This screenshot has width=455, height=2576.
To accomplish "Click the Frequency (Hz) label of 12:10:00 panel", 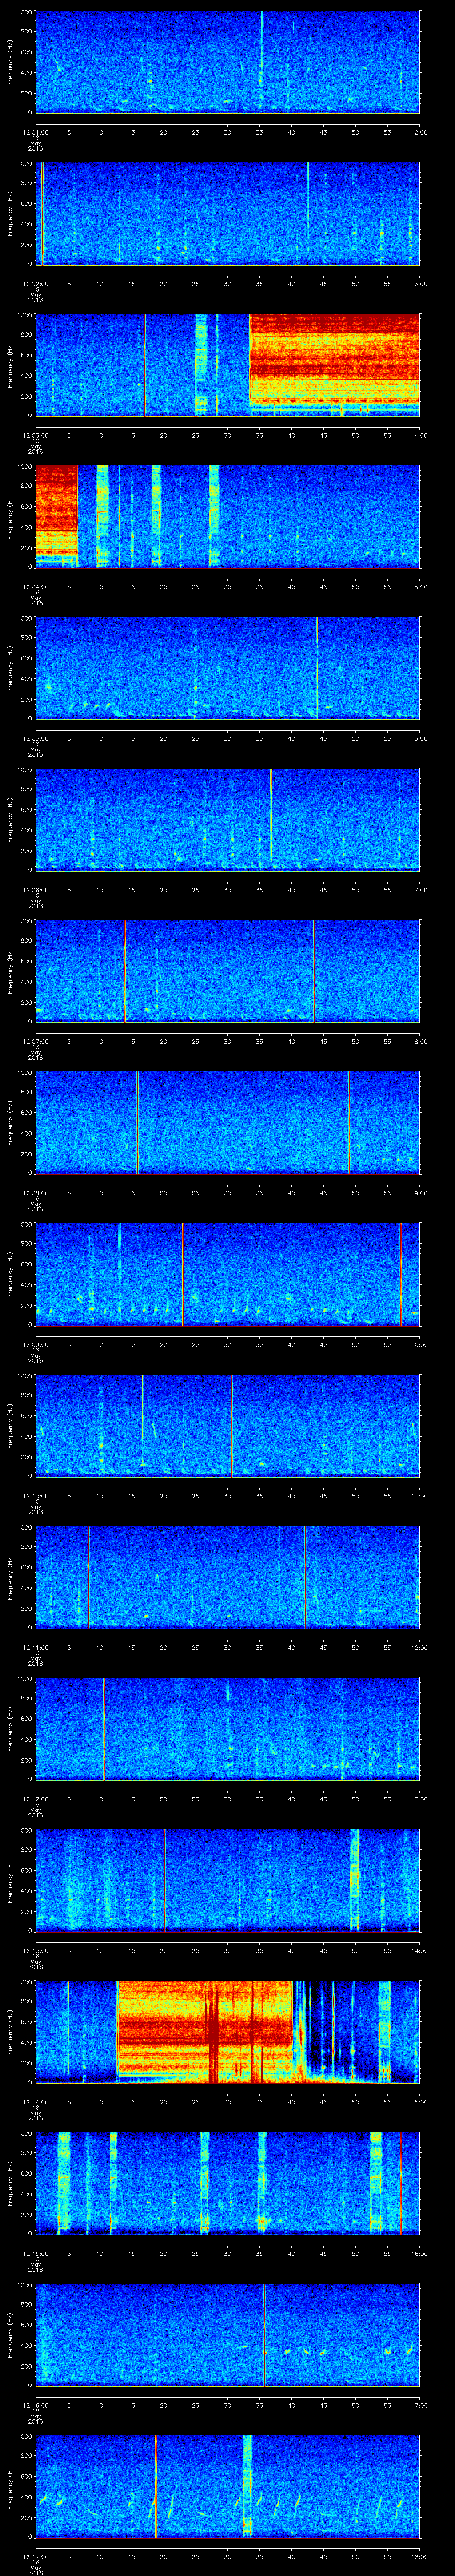I will pos(10,1425).
